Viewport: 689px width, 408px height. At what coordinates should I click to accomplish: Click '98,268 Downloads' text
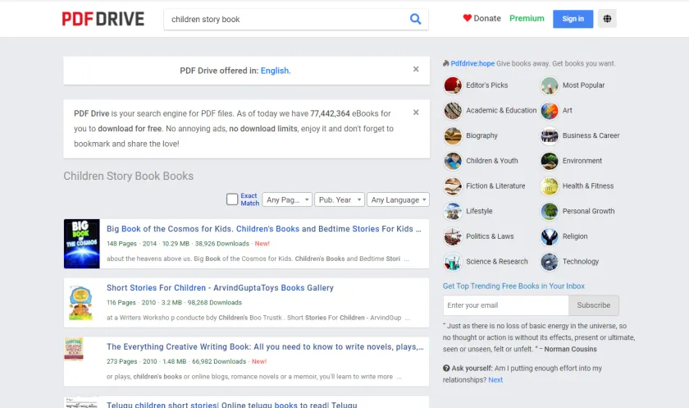pos(214,302)
